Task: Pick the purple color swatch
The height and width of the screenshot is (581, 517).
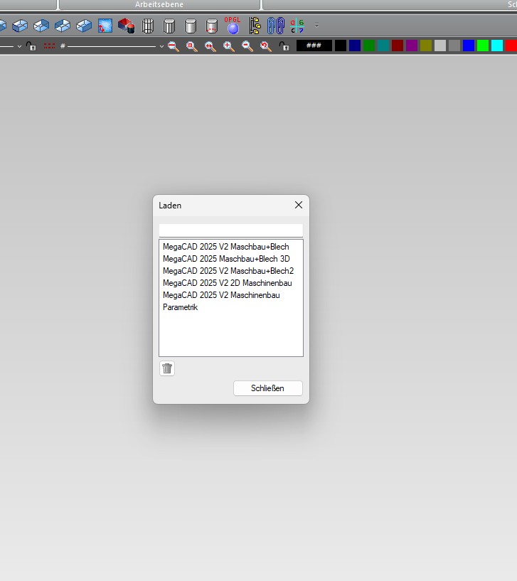Action: [412, 46]
